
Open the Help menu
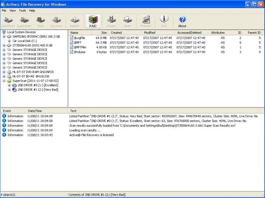coord(32,11)
